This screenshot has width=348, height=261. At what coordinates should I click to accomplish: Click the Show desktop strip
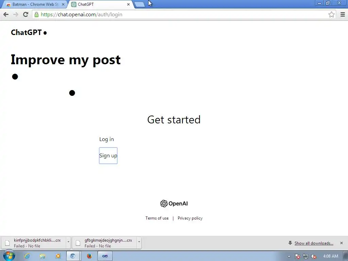(x=346, y=256)
